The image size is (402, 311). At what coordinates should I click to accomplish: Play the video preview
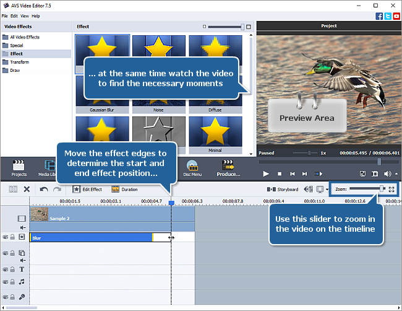coord(266,174)
